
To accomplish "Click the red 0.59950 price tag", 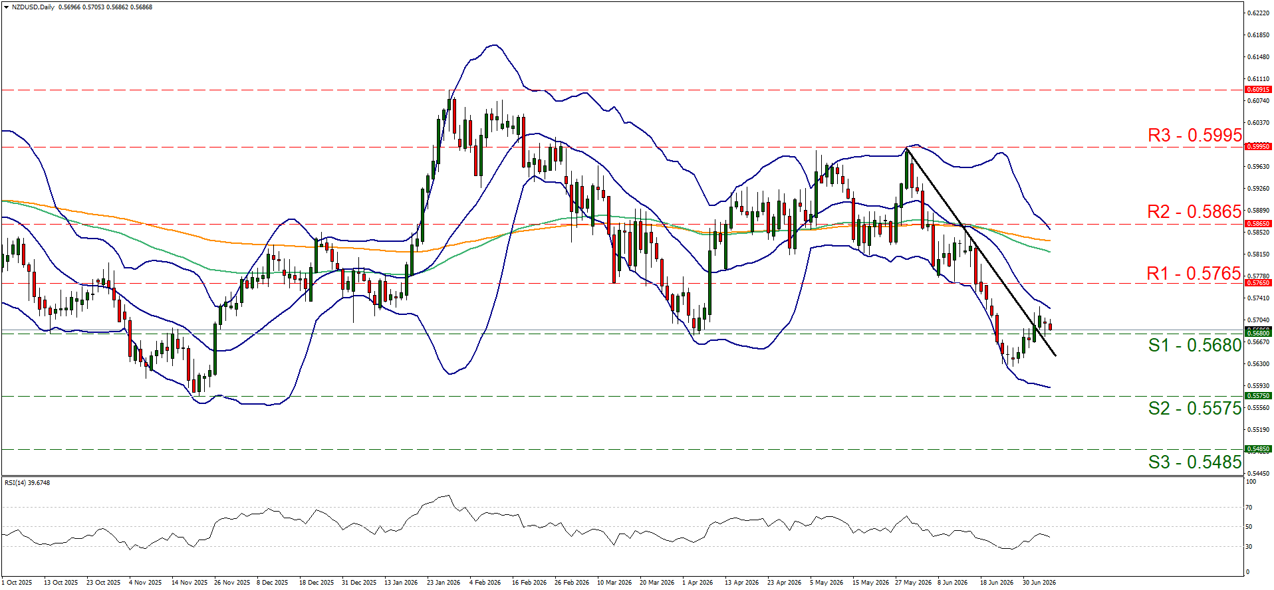I will [x=1258, y=147].
